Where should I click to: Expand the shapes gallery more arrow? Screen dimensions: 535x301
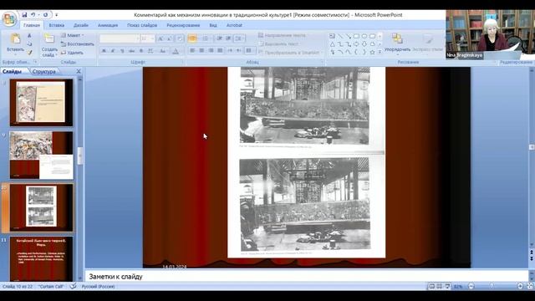click(x=380, y=52)
